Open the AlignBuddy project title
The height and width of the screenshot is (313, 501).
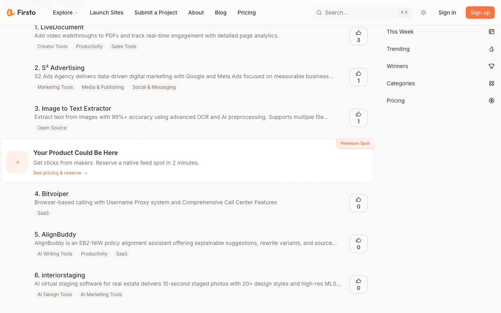tap(55, 234)
